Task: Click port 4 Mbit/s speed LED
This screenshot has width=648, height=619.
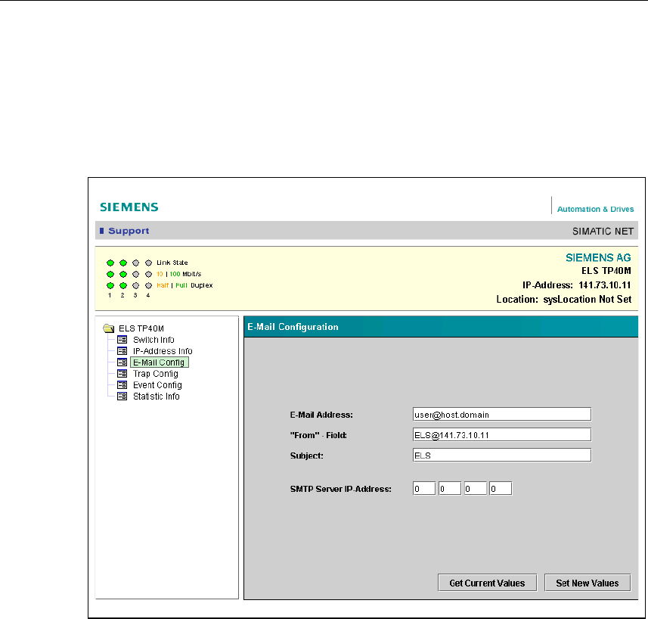Action: pos(149,274)
